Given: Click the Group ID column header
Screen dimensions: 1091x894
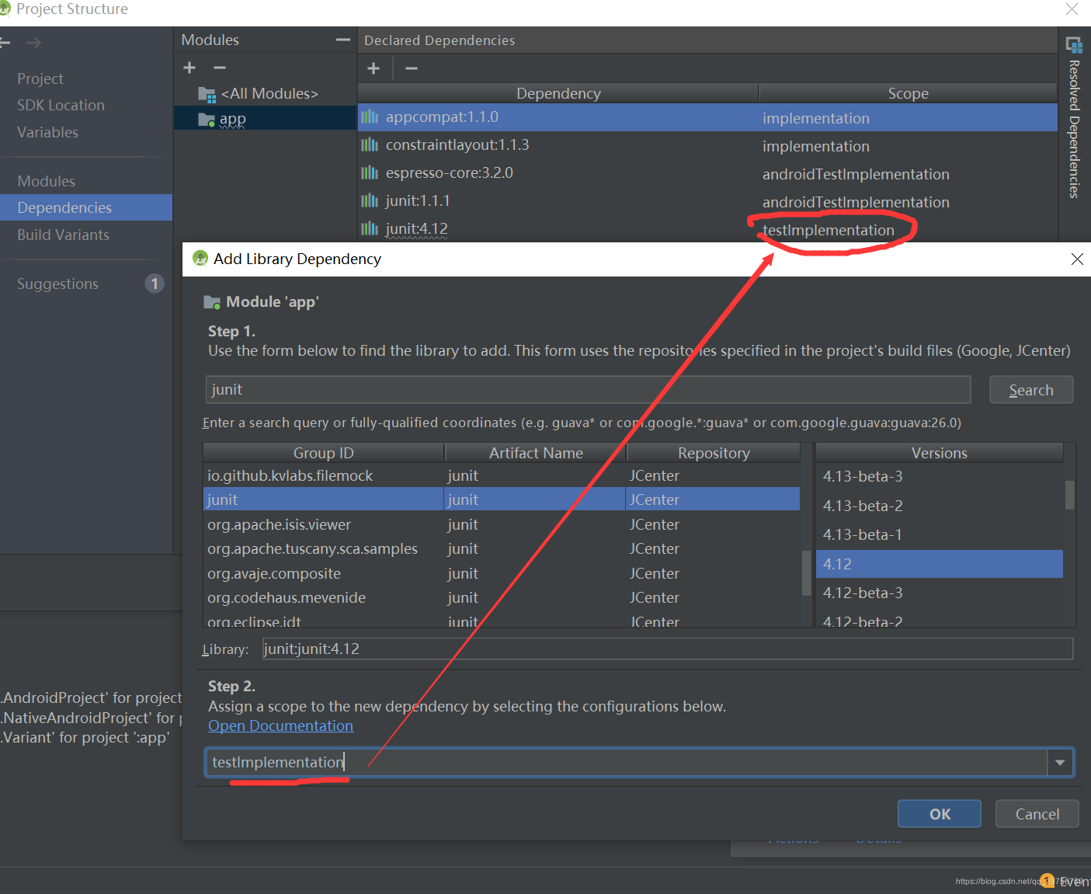Looking at the screenshot, I should pyautogui.click(x=323, y=453).
